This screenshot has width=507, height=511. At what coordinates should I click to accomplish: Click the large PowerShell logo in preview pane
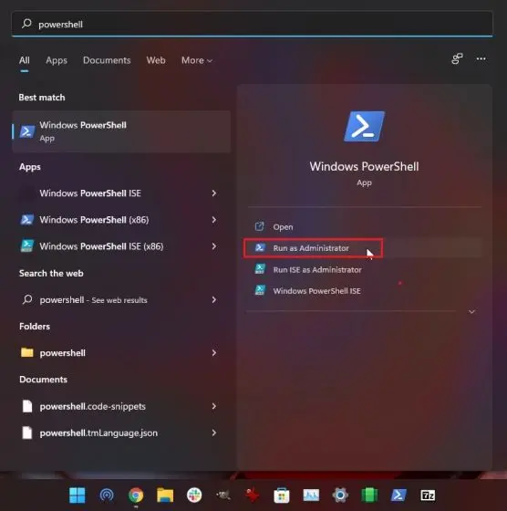coord(364,127)
